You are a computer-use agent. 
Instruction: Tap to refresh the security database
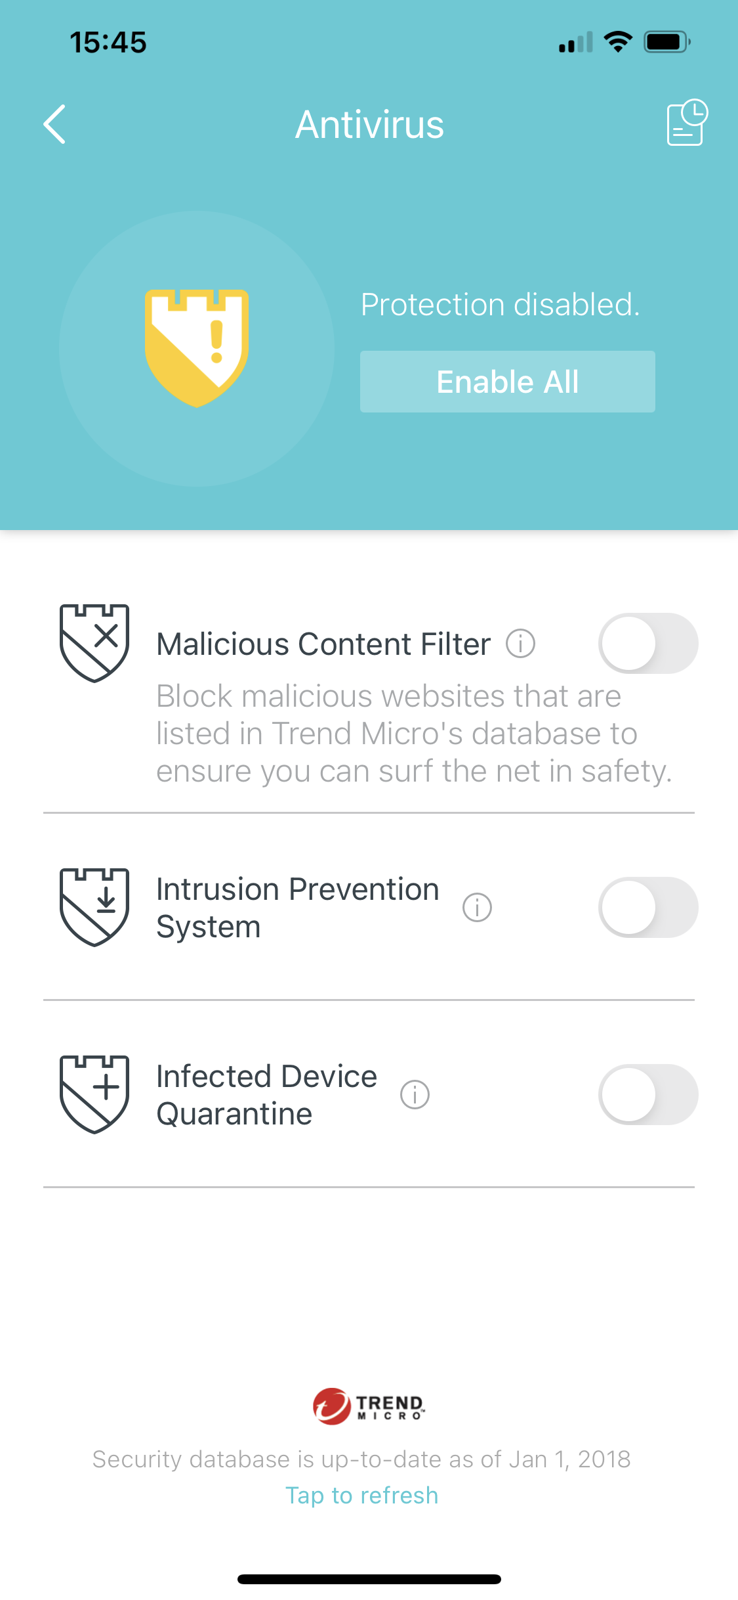362,1496
